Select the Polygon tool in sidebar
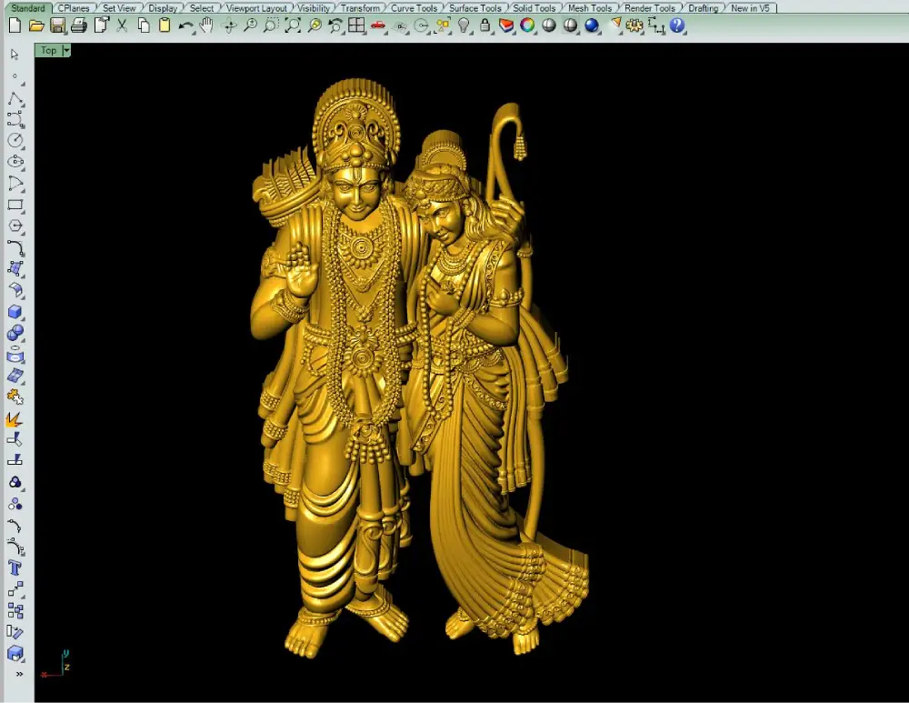This screenshot has width=909, height=703. tap(15, 226)
